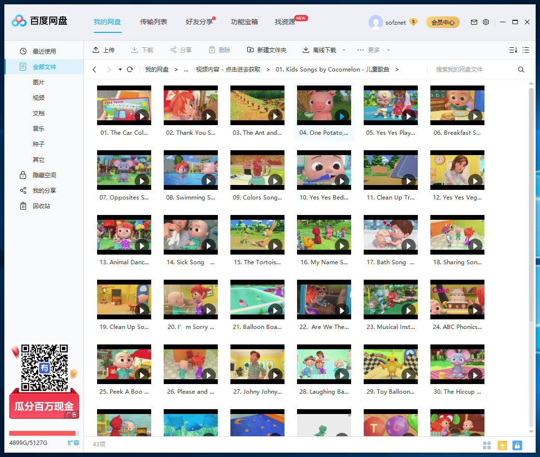Click the blue lock icon

[x=517, y=445]
